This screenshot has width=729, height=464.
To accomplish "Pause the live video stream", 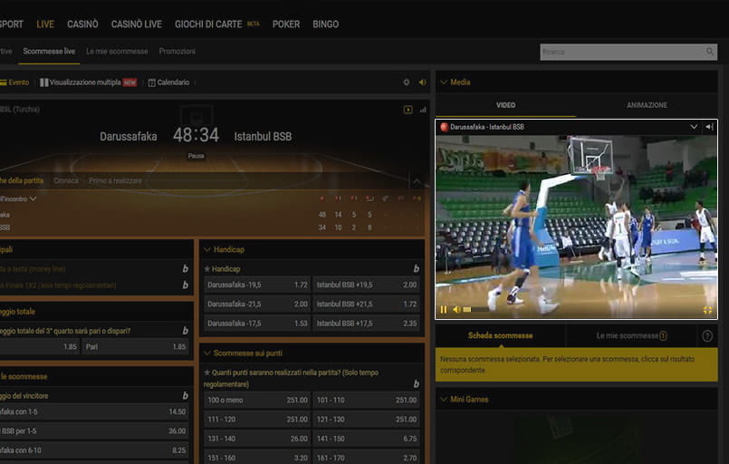I will click(x=444, y=310).
